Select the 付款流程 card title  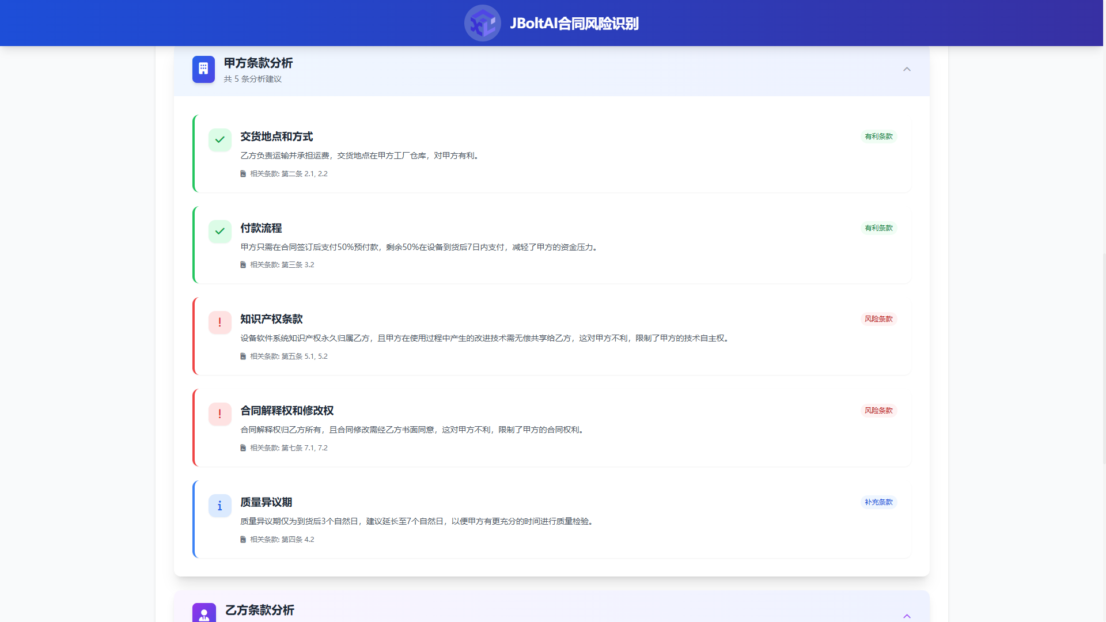[261, 228]
